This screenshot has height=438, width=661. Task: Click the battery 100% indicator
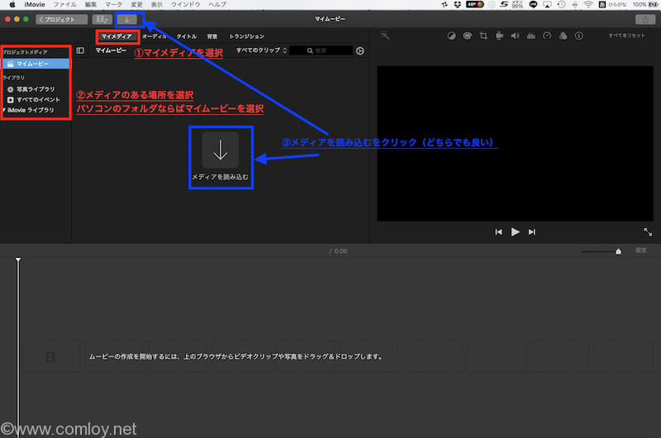pos(645,5)
